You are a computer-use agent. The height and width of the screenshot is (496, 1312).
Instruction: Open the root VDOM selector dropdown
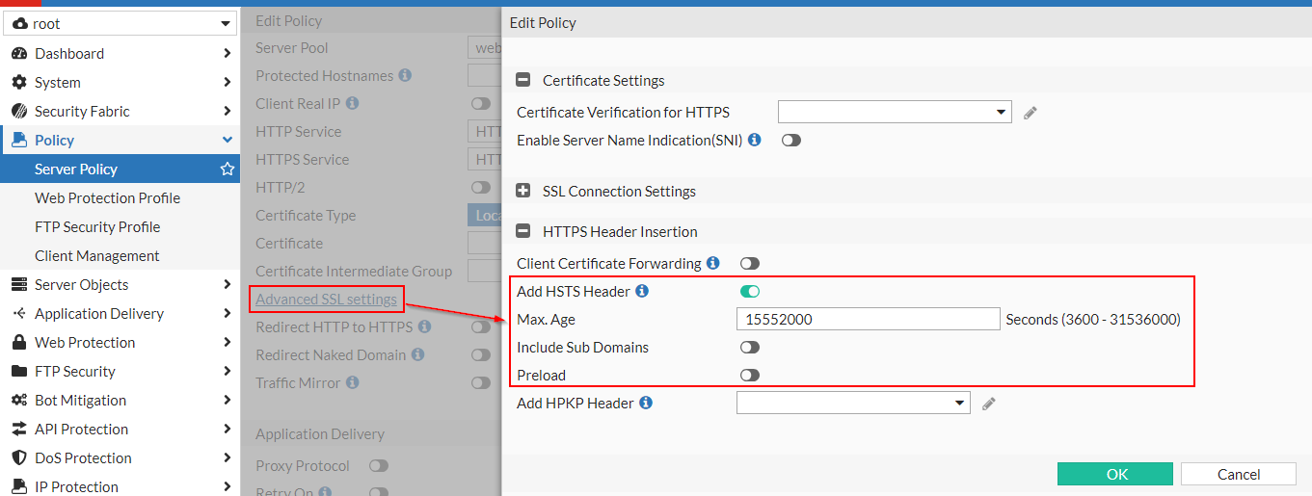[x=120, y=23]
